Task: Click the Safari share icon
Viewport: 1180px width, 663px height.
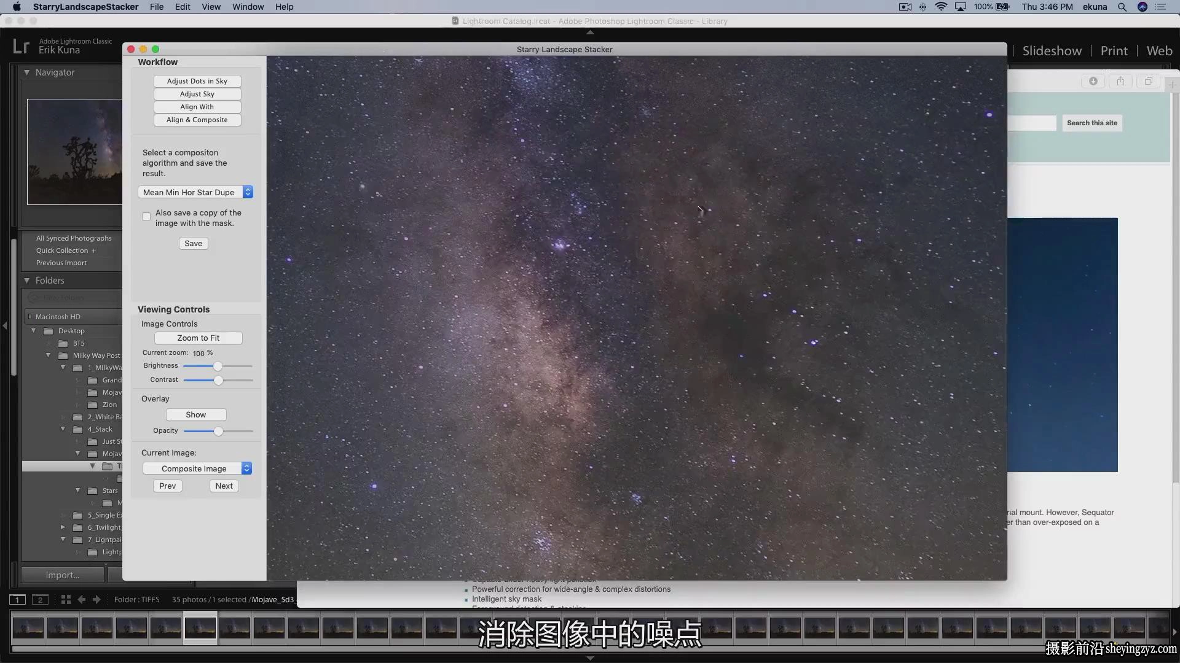Action: (x=1120, y=81)
